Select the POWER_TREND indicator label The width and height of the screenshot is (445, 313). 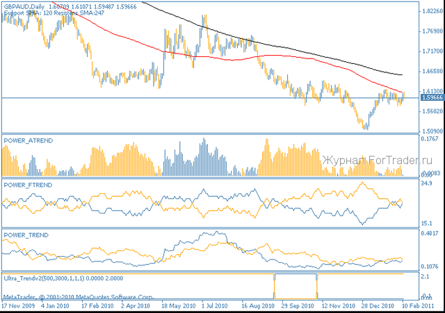26,235
